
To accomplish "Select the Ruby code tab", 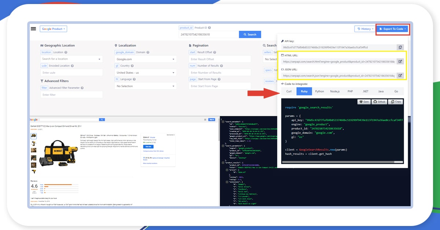I will (304, 91).
